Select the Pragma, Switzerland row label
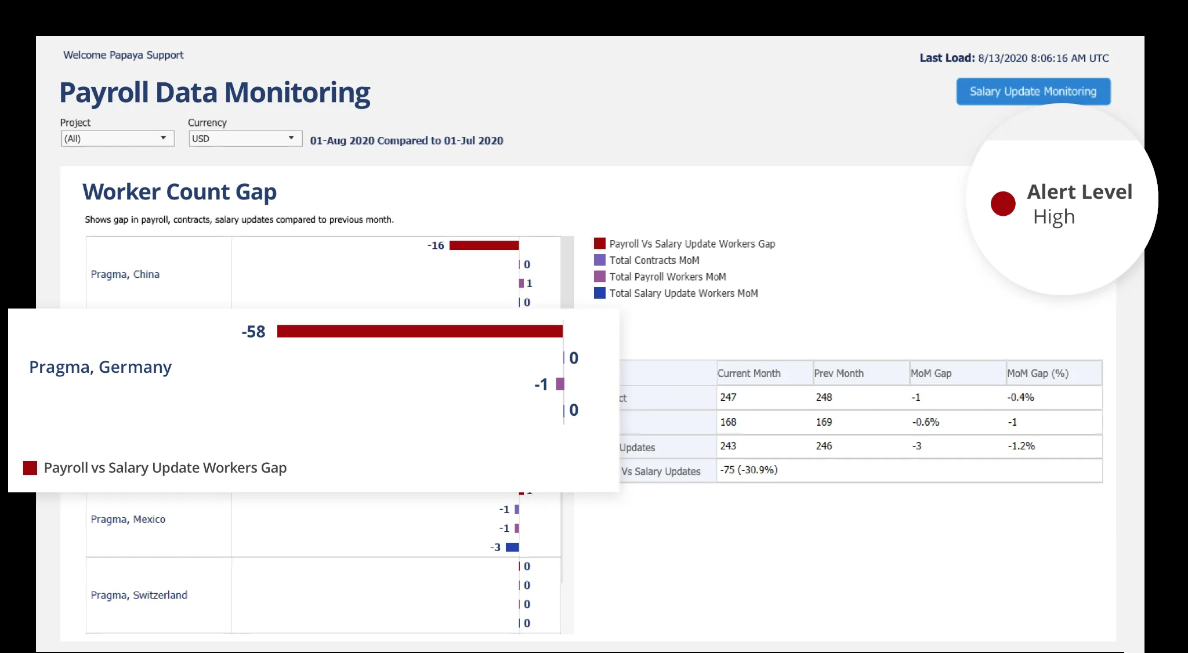The width and height of the screenshot is (1188, 653). (x=139, y=595)
